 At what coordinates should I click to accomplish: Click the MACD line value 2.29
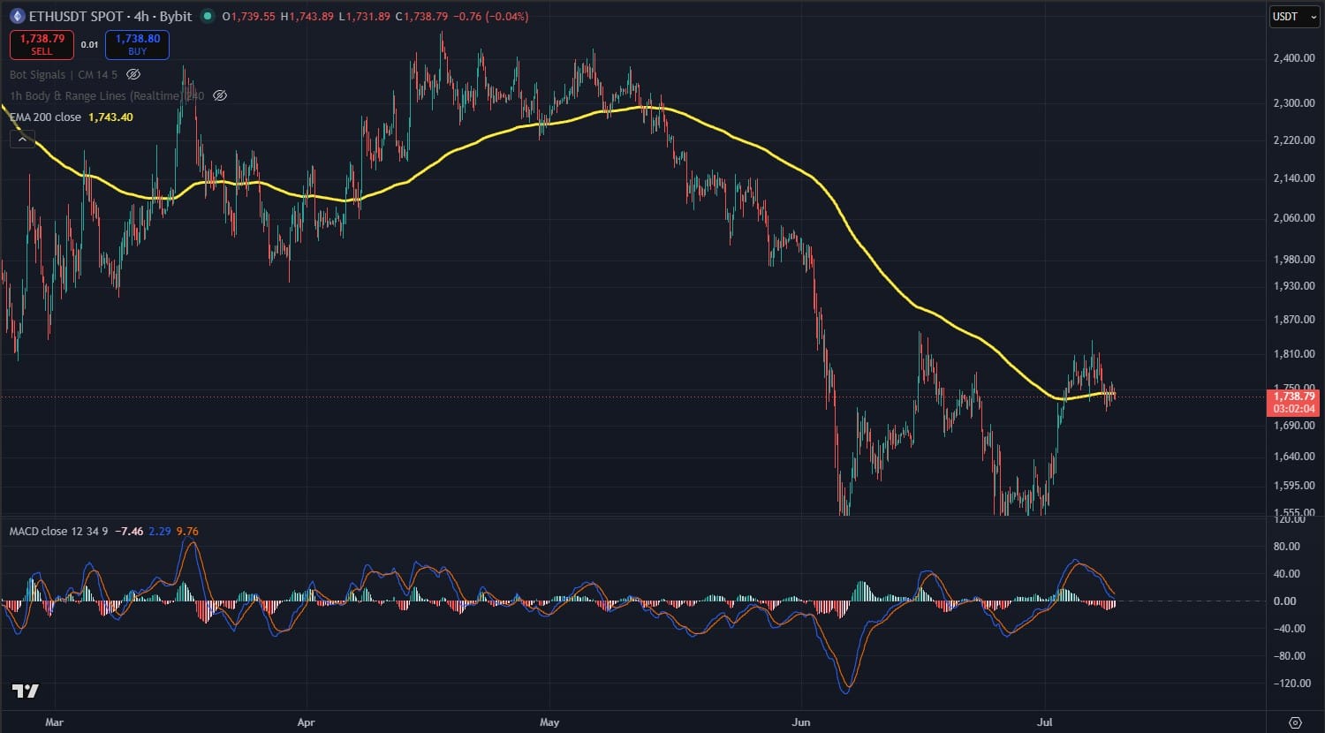tap(160, 531)
